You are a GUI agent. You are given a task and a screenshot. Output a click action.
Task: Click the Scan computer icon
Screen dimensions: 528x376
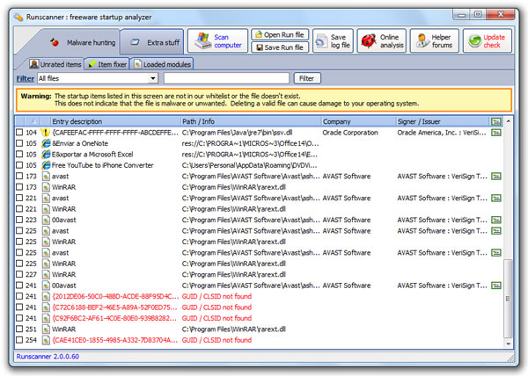point(202,40)
